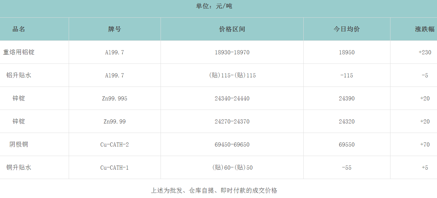Click the Zn99.99 grade cell

click(x=114, y=122)
